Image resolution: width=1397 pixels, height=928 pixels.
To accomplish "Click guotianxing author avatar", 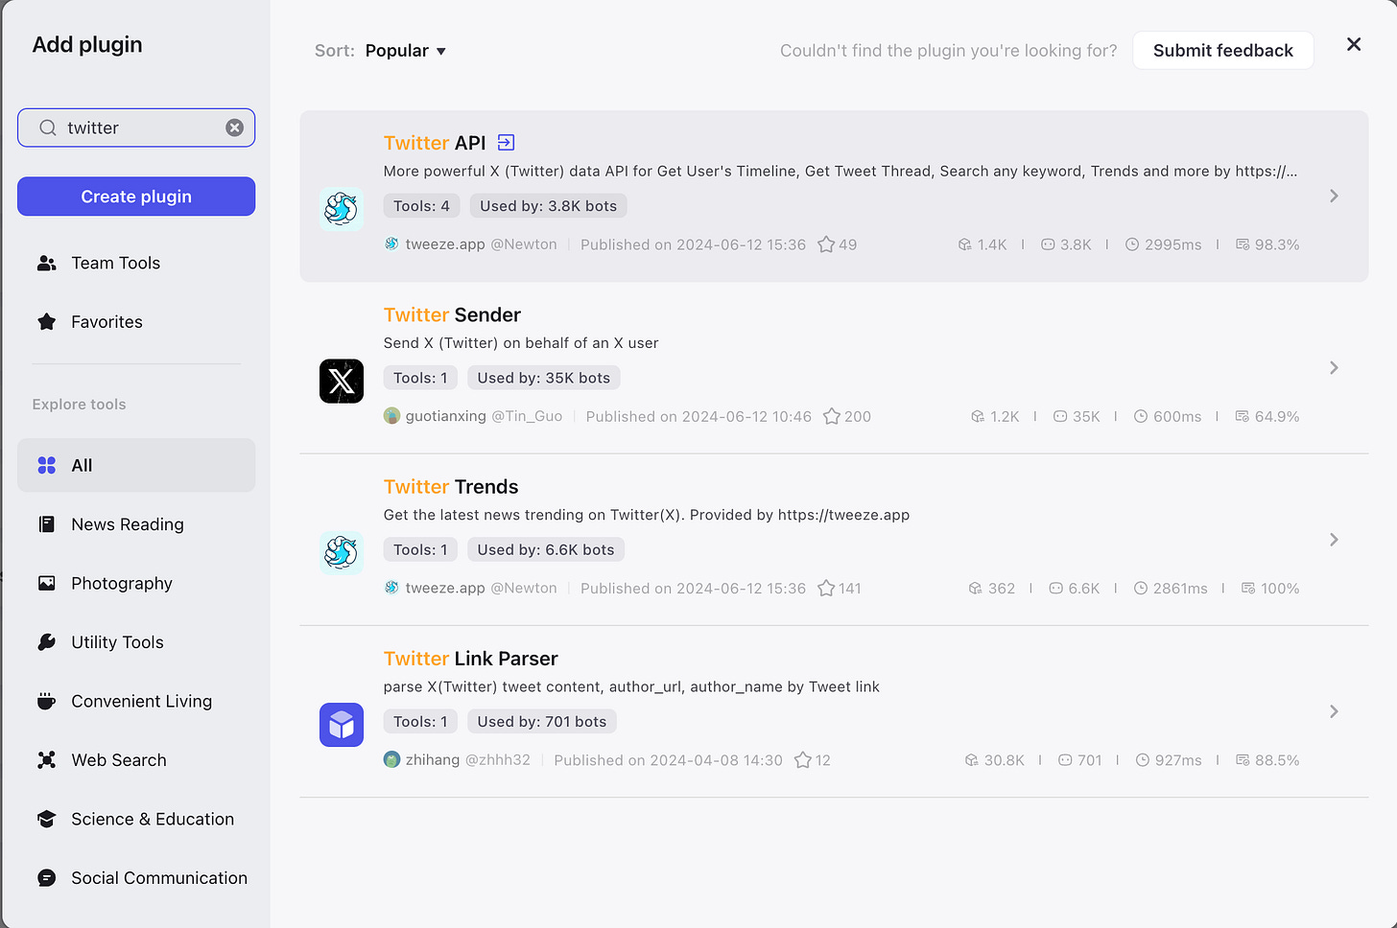I will click(x=391, y=415).
